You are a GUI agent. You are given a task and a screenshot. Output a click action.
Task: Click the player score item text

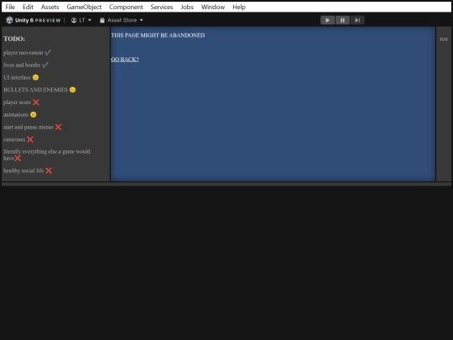(x=17, y=102)
